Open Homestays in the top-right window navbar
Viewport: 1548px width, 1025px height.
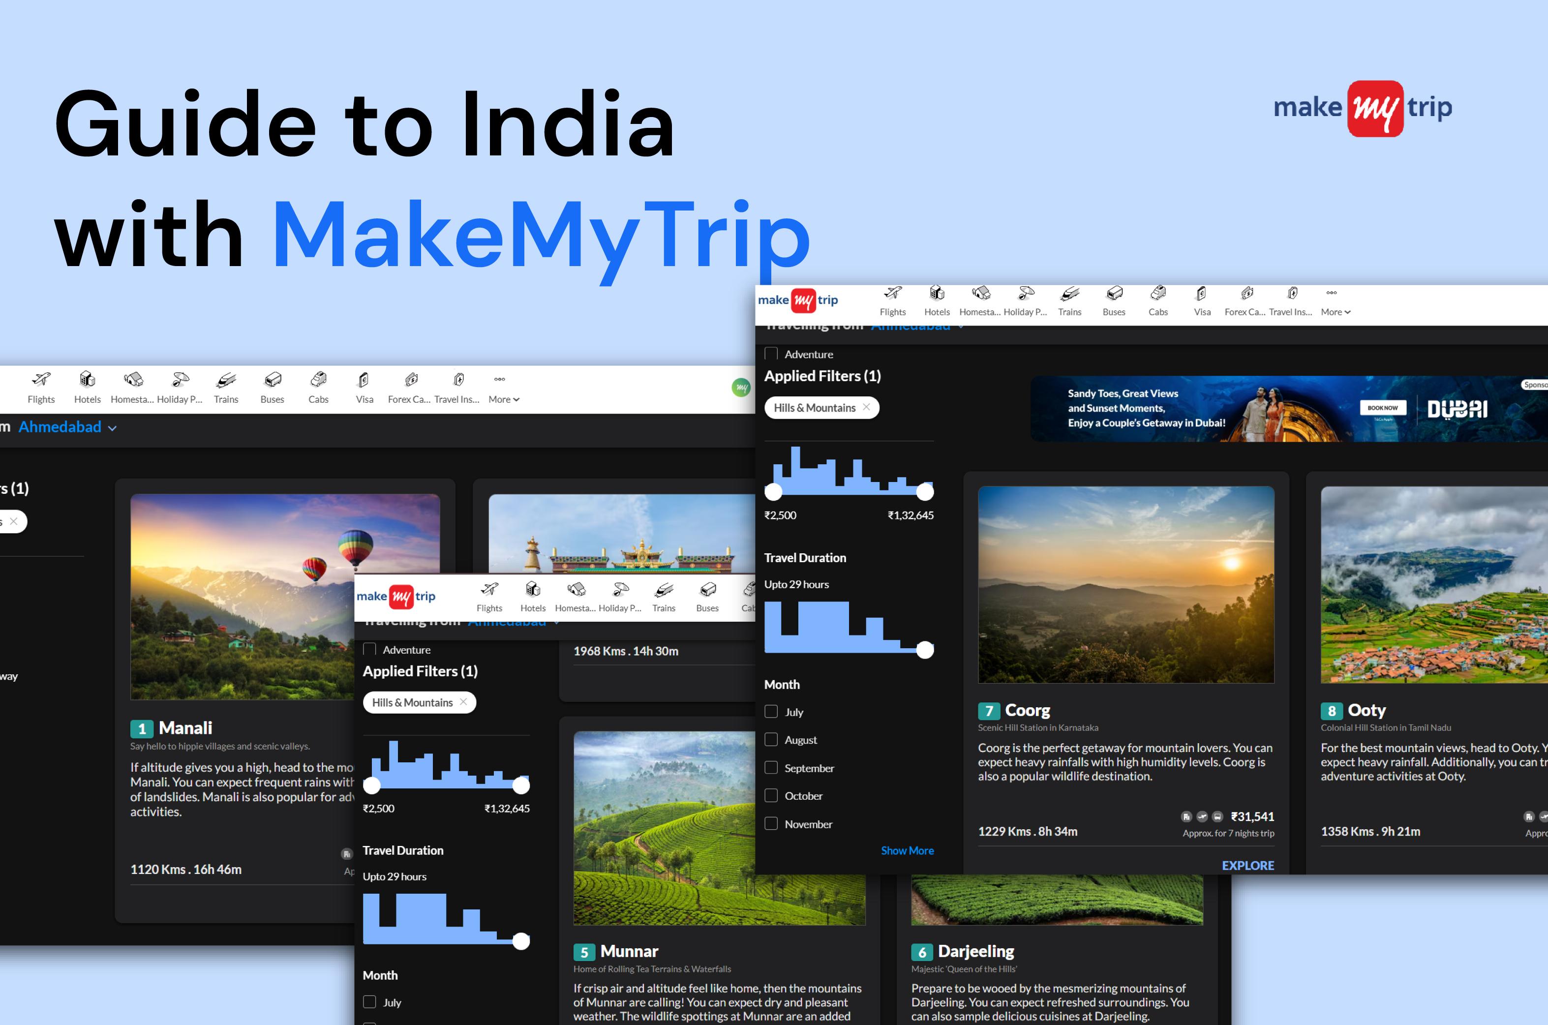[980, 301]
